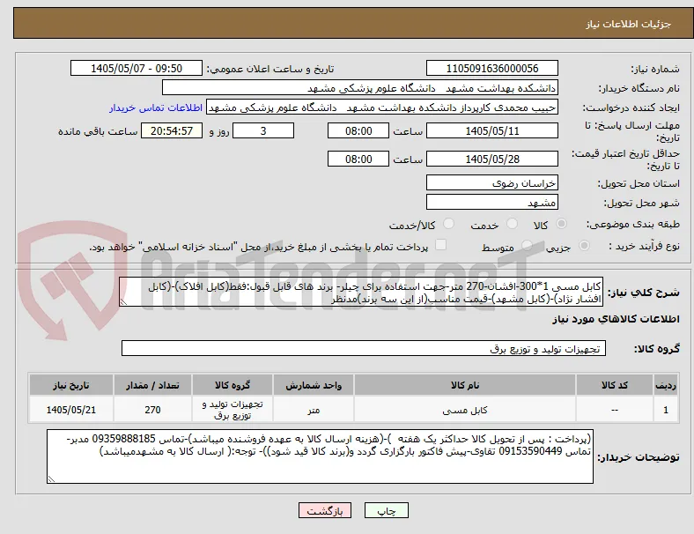Select the کالا/خدمت radio button

(449, 224)
